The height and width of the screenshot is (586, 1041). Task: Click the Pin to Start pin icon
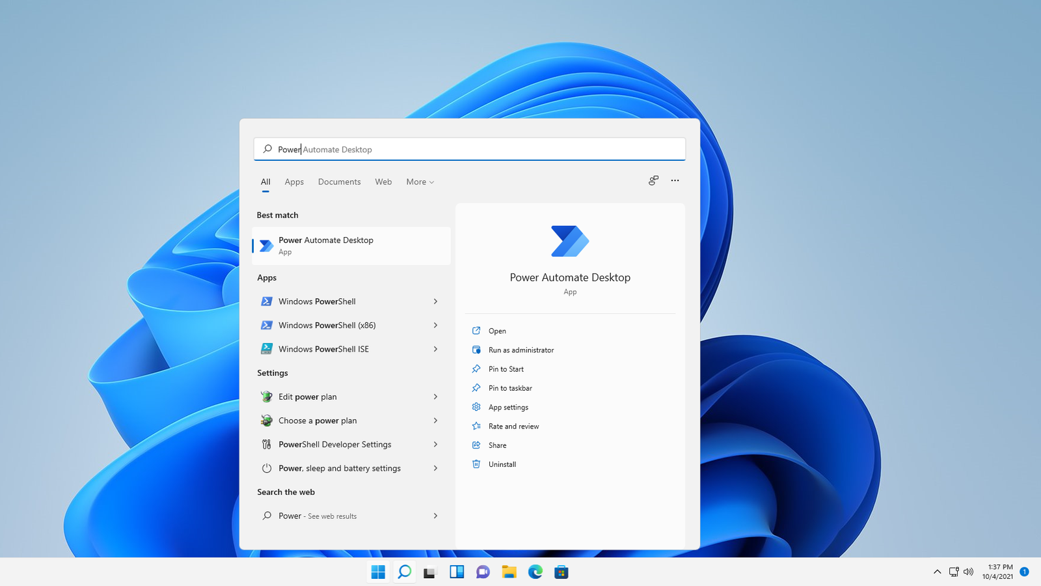click(x=476, y=369)
